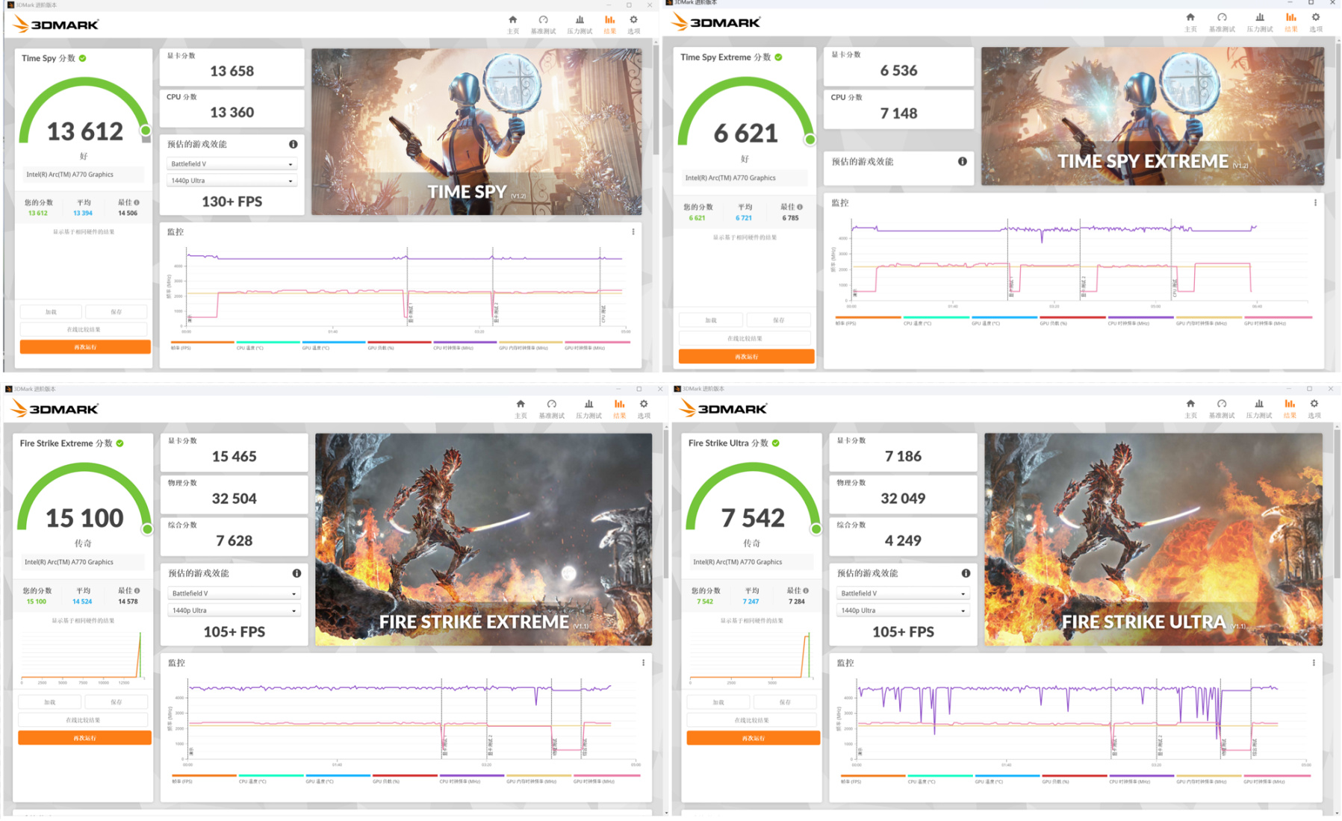Click 在线比较结果 in the Fire Strike Extreme window
This screenshot has height=821, width=1342.
coord(83,720)
